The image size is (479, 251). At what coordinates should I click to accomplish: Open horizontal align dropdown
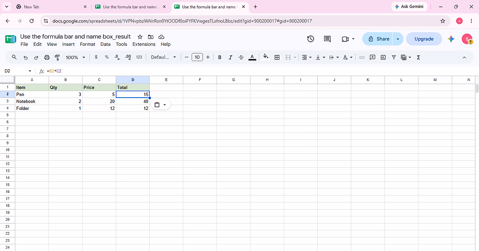tap(307, 57)
